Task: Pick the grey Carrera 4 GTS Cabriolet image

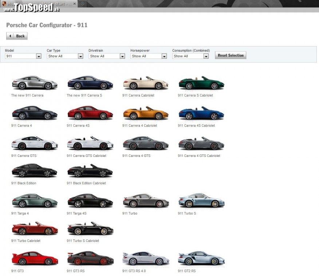Action: (201, 143)
